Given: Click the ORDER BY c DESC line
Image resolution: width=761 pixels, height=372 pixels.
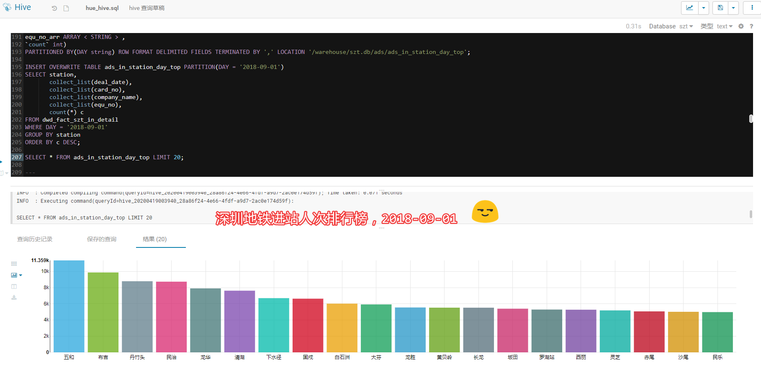Looking at the screenshot, I should (x=52, y=142).
